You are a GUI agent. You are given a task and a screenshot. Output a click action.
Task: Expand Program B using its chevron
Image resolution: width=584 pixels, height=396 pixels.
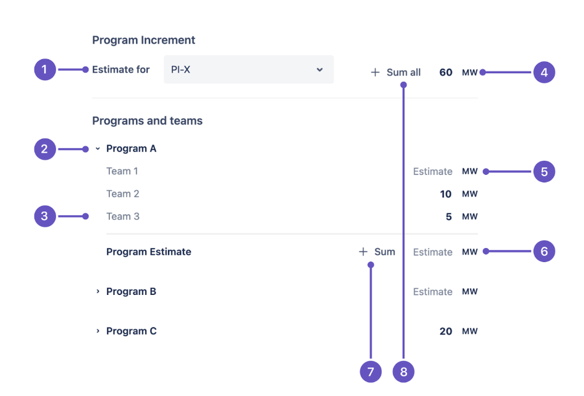click(x=98, y=291)
